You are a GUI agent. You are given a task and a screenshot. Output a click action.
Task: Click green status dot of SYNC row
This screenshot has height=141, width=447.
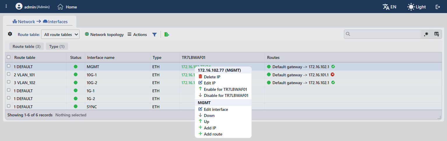tap(76, 106)
